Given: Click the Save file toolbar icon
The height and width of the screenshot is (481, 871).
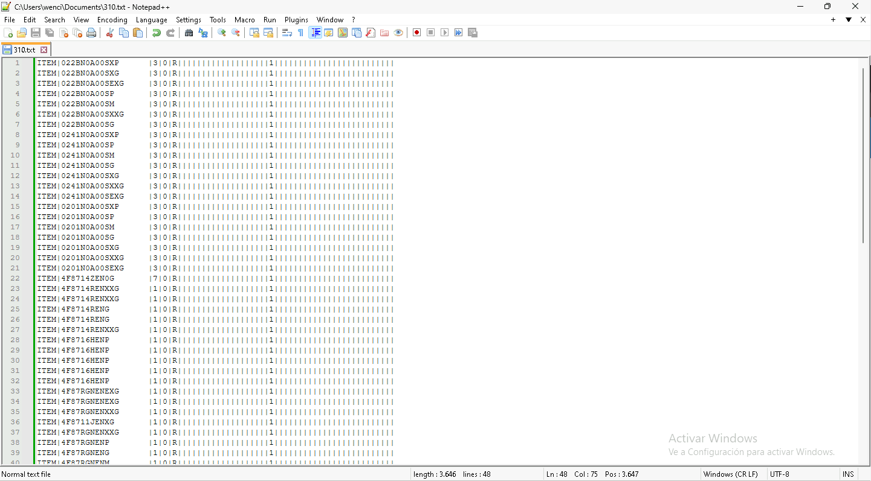Looking at the screenshot, I should pyautogui.click(x=36, y=33).
